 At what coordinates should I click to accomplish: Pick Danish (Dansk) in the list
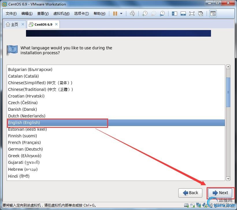(x=116, y=109)
